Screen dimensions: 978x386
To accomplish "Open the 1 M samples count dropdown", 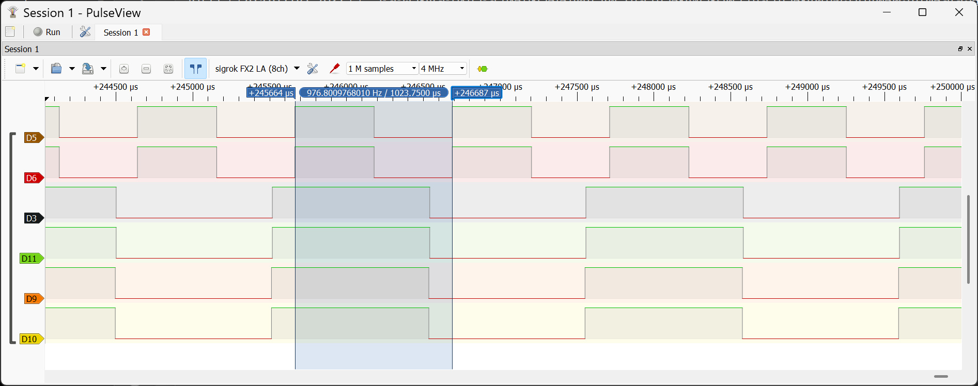I will [x=382, y=69].
